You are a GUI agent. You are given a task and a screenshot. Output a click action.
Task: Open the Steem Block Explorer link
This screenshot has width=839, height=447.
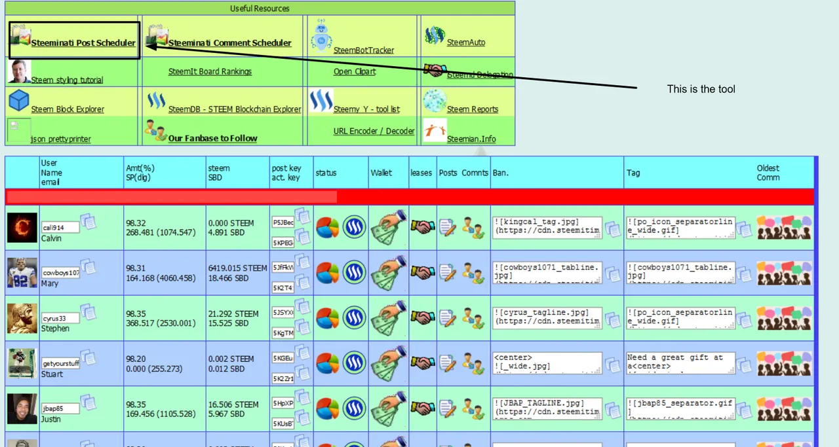(68, 109)
